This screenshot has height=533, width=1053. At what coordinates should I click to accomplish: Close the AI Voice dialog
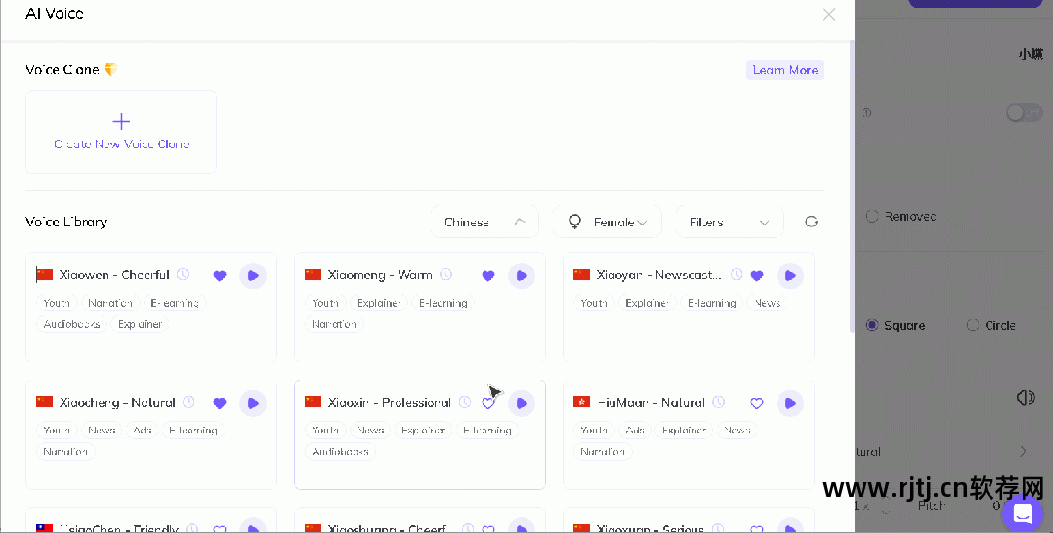pyautogui.click(x=829, y=14)
